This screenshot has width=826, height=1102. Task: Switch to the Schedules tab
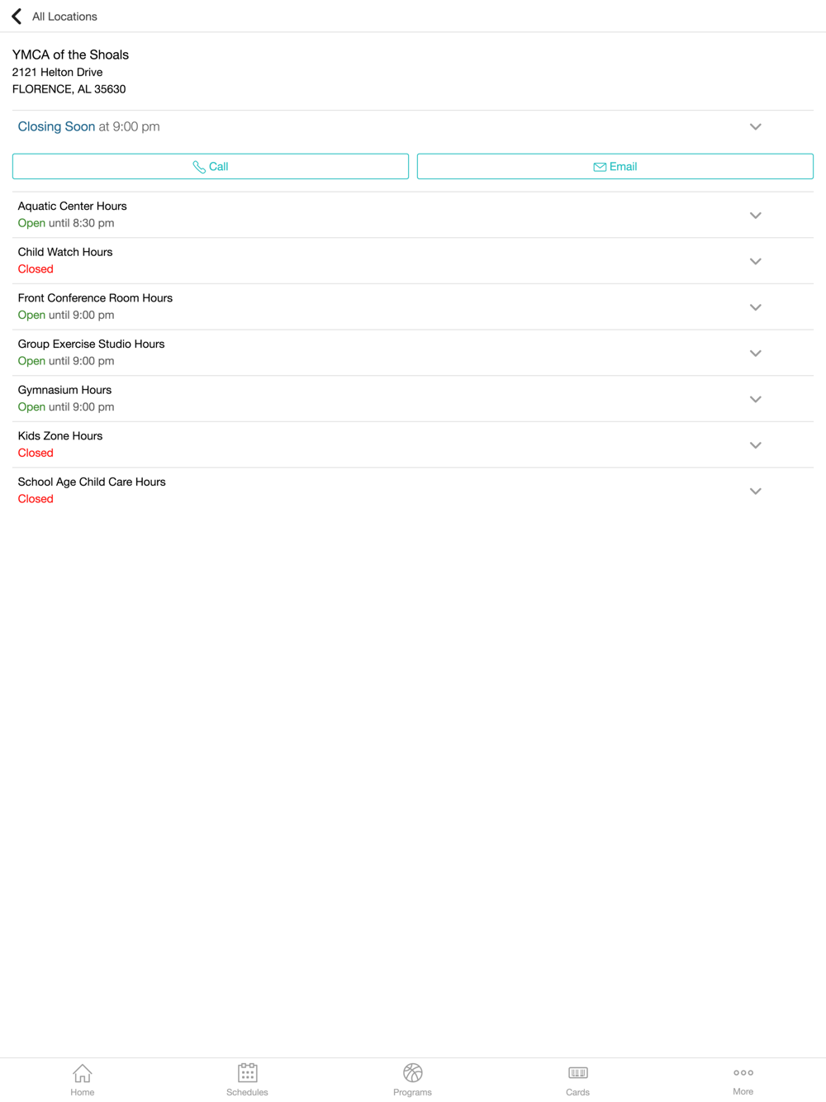click(x=247, y=1080)
